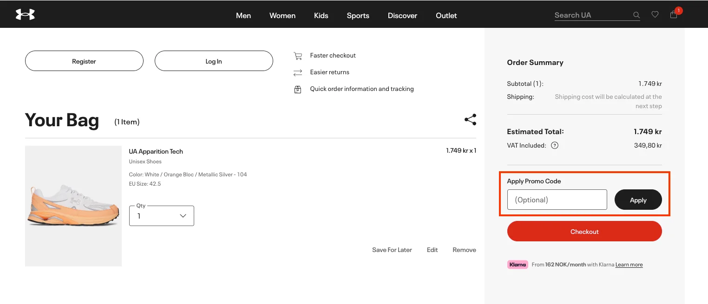Click the Under Armour logo
The image size is (708, 304).
point(25,14)
